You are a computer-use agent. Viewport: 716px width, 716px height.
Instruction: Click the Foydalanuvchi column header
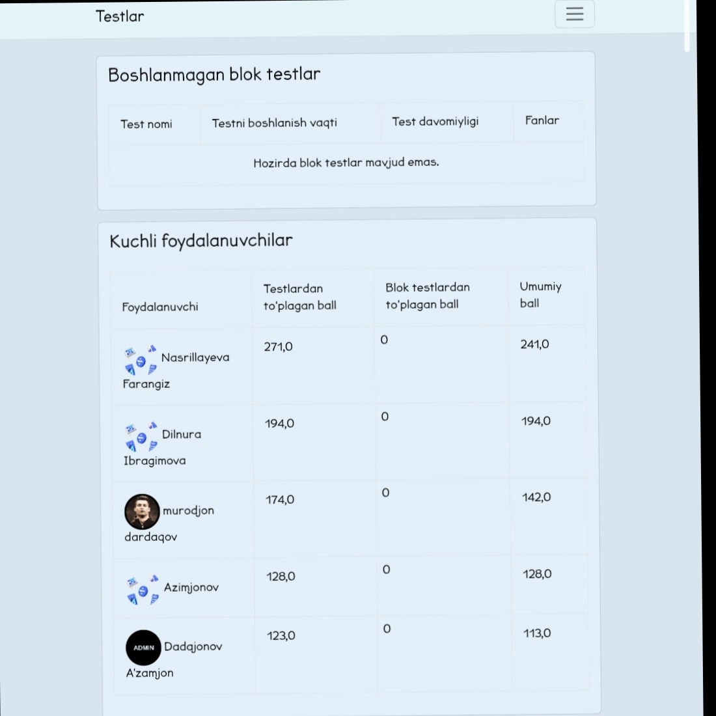pos(160,307)
